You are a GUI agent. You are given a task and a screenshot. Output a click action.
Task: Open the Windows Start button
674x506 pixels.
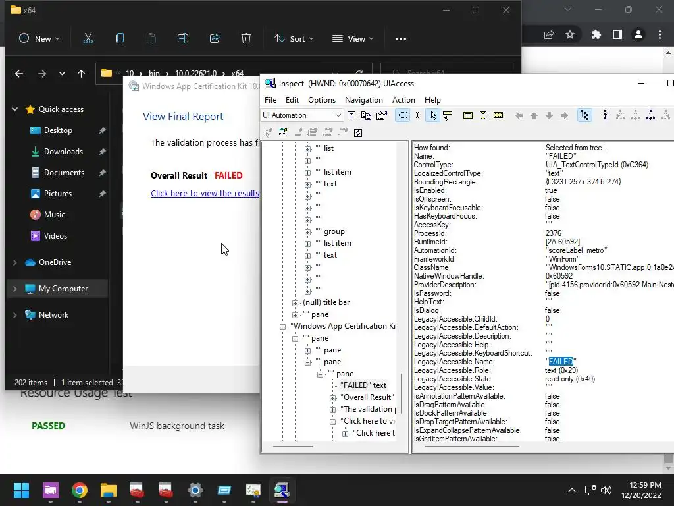(21, 490)
